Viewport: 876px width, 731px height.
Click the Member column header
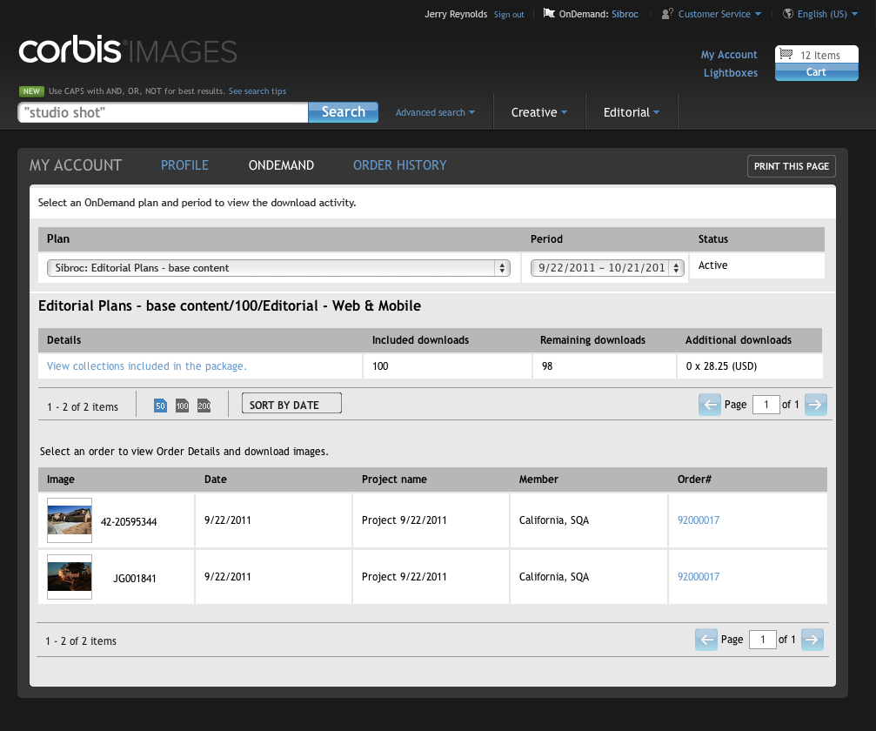(x=538, y=480)
